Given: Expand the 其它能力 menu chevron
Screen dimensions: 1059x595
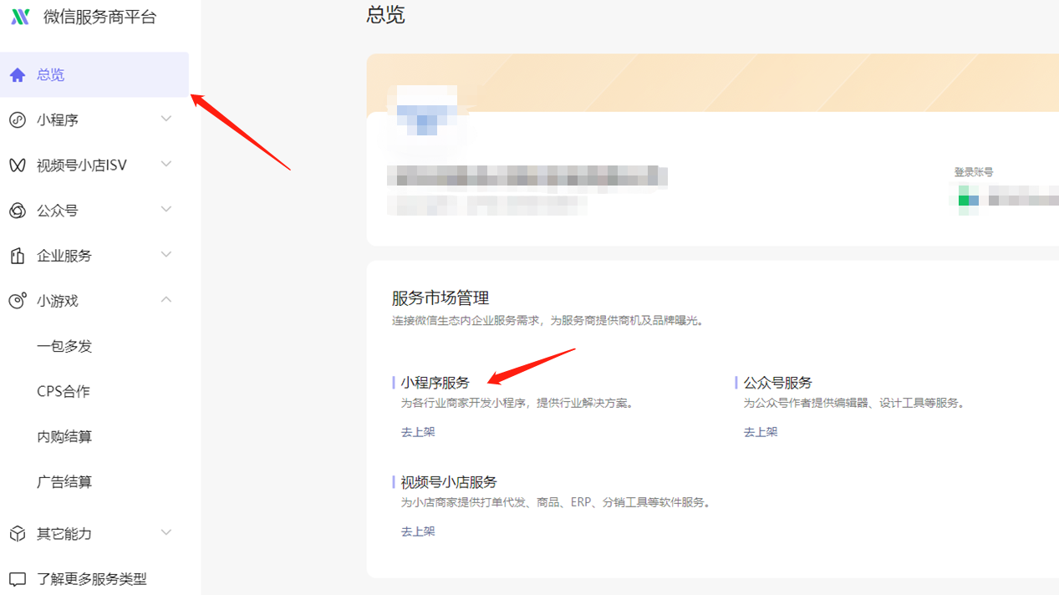Looking at the screenshot, I should pyautogui.click(x=166, y=532).
